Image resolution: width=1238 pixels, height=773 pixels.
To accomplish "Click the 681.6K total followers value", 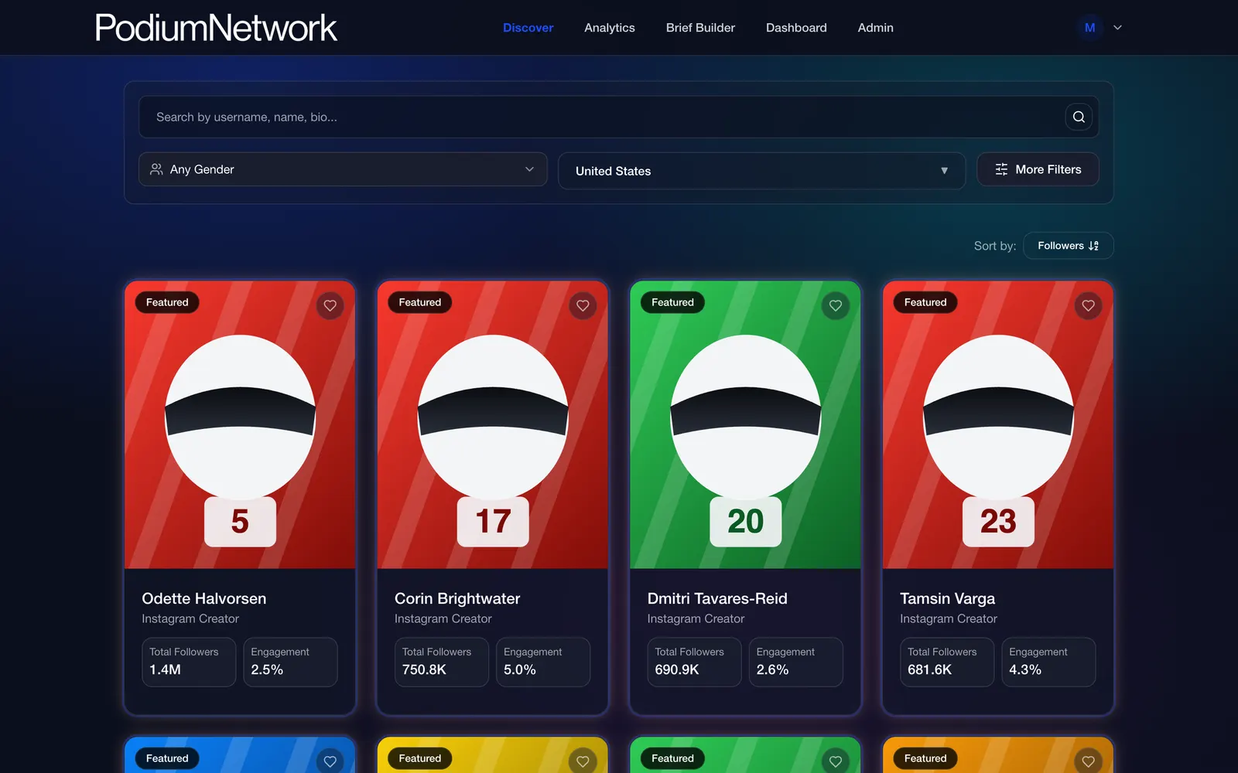I will (x=930, y=669).
